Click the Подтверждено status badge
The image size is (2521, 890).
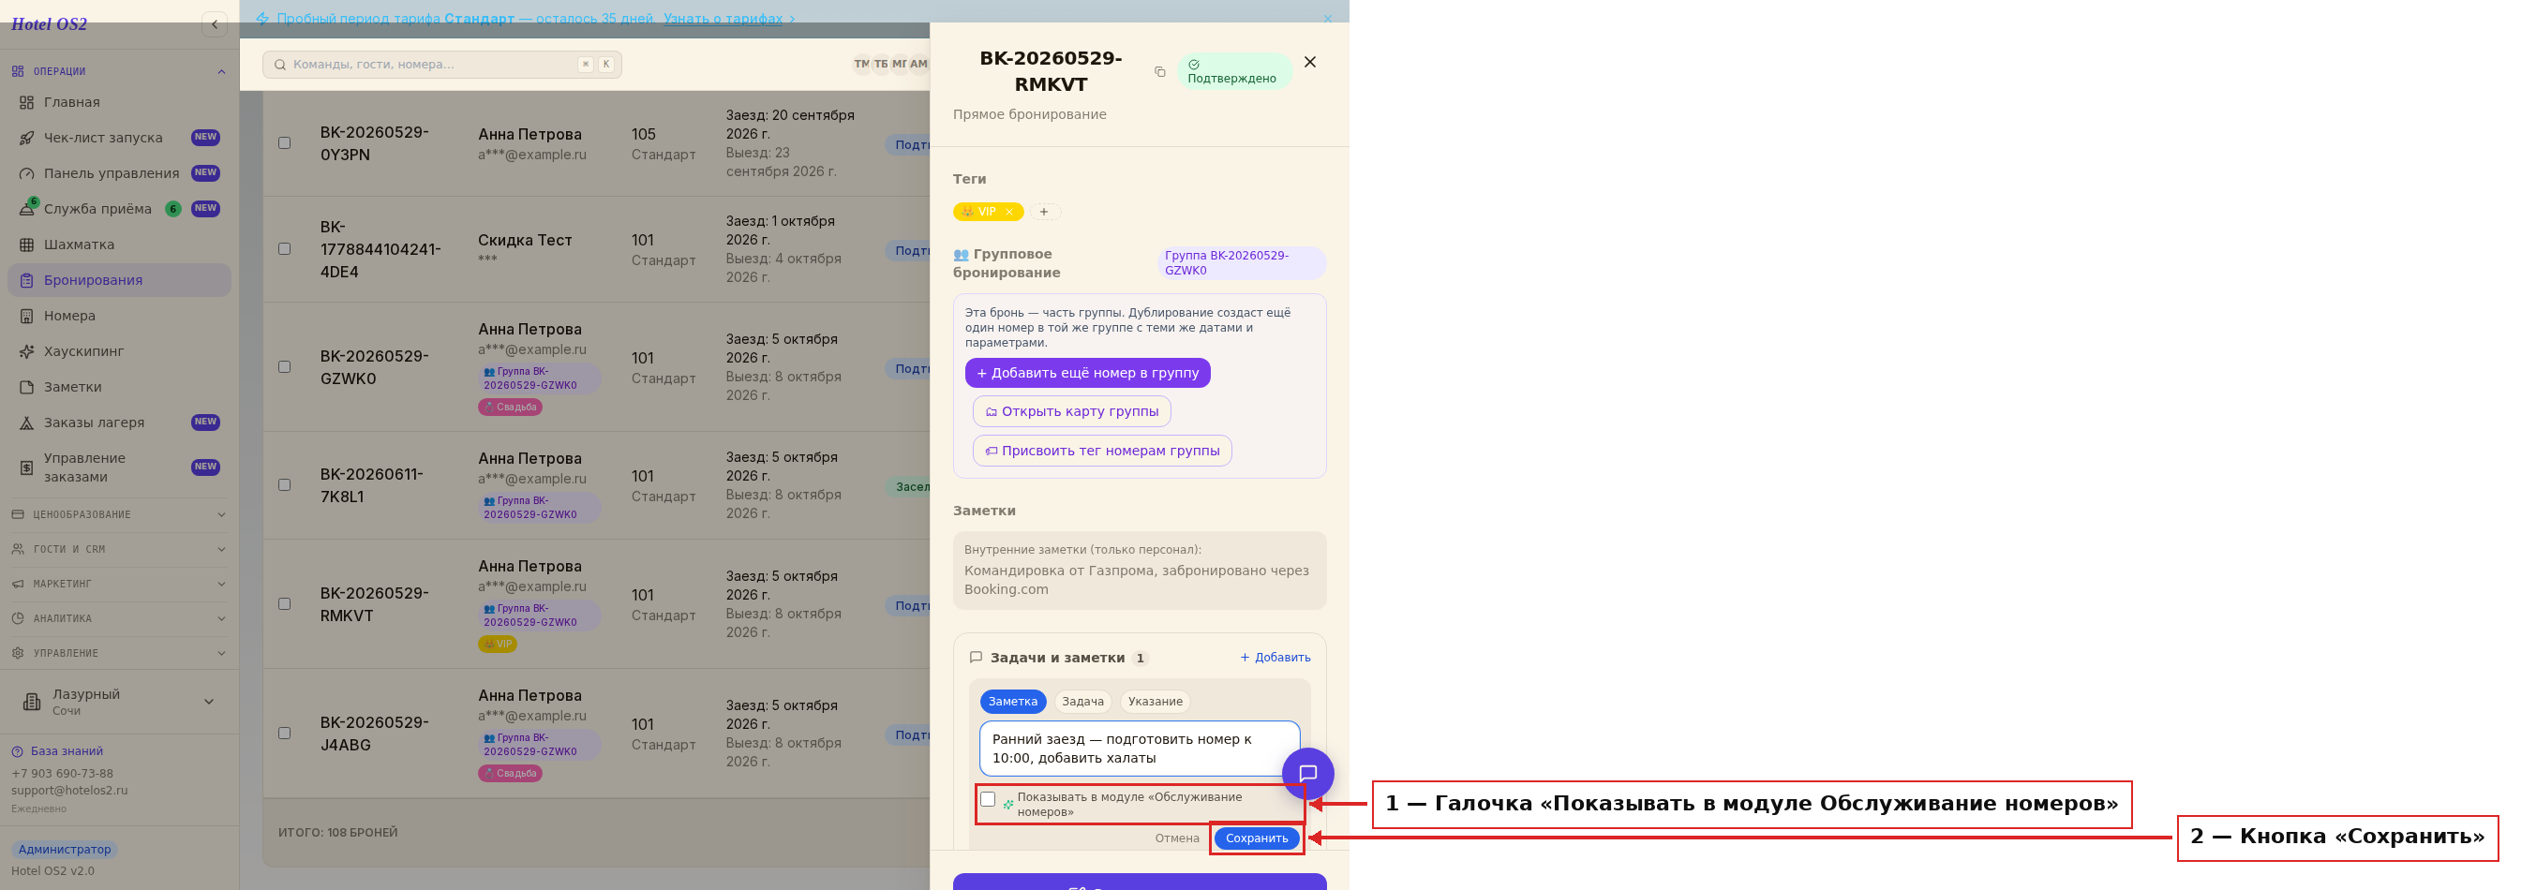[x=1233, y=71]
